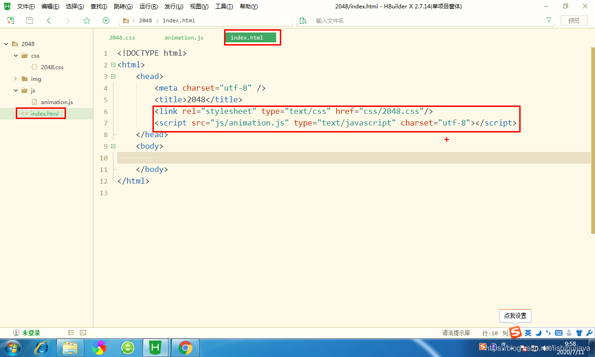Click the folder icon in breadcrumb bar
Viewport: 595px width, 357px height.
coord(126,20)
